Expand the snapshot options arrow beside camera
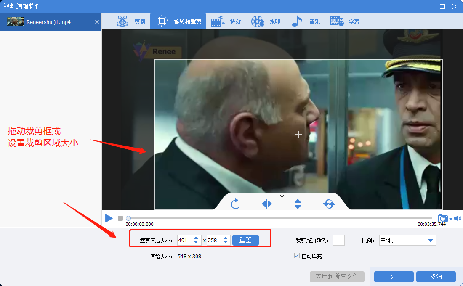The width and height of the screenshot is (463, 286). coord(451,219)
